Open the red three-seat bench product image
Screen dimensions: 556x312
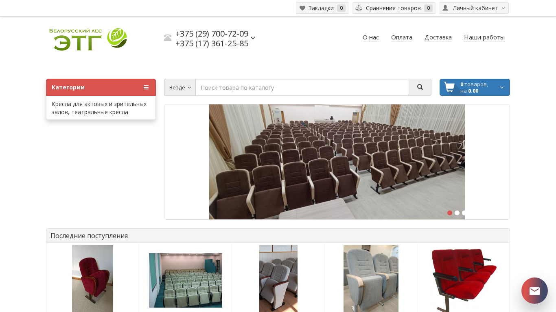[x=464, y=279]
